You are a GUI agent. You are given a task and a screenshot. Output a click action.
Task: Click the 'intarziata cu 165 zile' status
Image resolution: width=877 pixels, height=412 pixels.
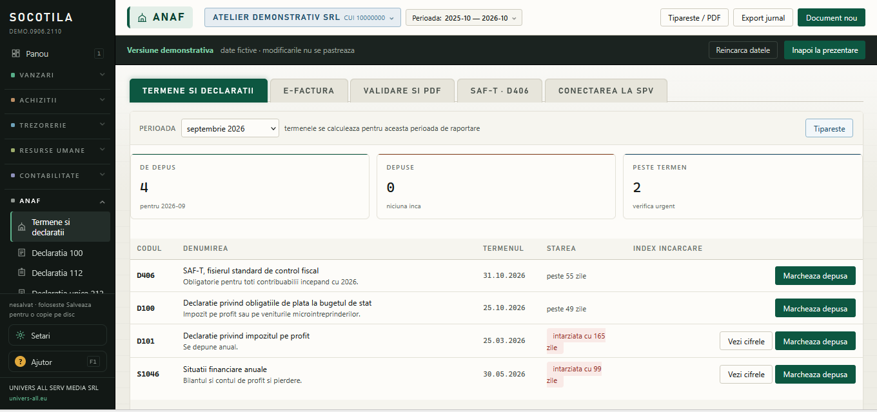pos(576,341)
